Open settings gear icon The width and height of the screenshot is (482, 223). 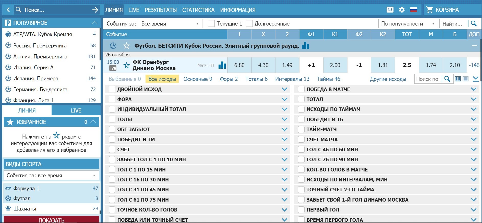[402, 10]
